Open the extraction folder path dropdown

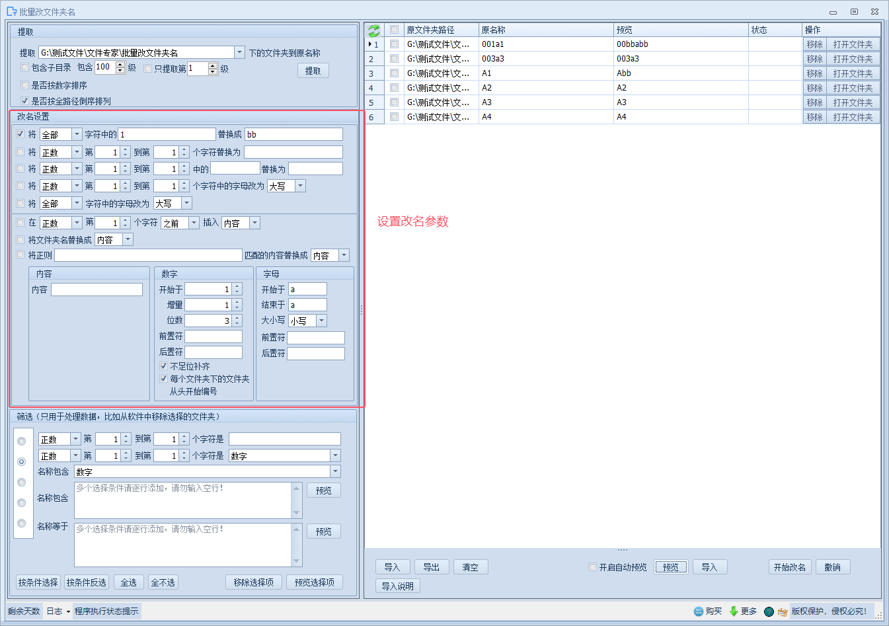pos(239,52)
